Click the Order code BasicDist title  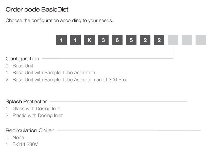pos(37,10)
